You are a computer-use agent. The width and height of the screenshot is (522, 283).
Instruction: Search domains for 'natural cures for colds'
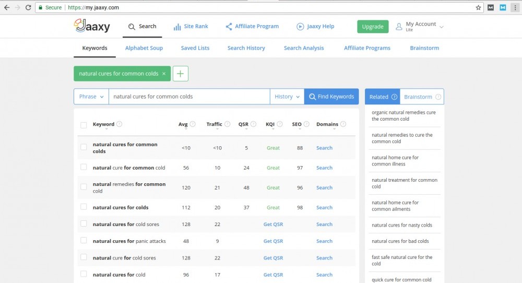pos(324,207)
